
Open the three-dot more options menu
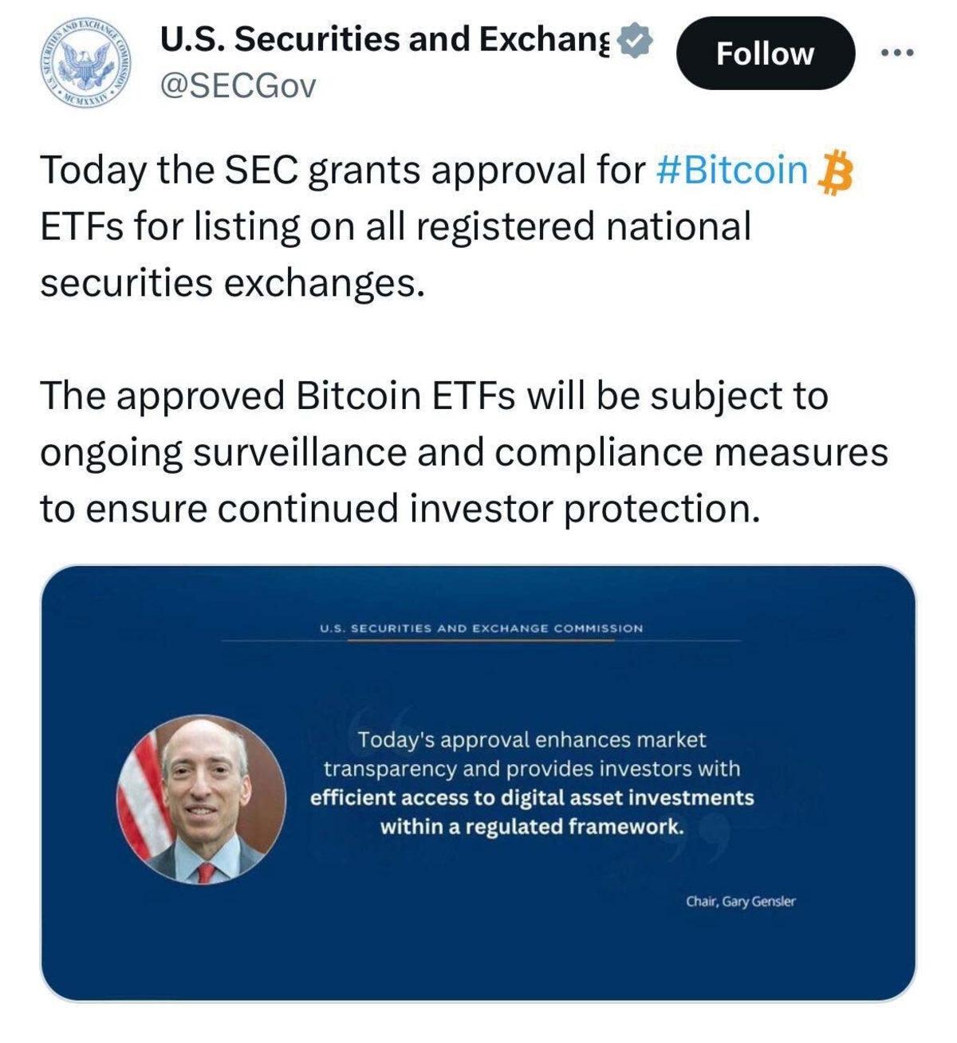point(897,53)
